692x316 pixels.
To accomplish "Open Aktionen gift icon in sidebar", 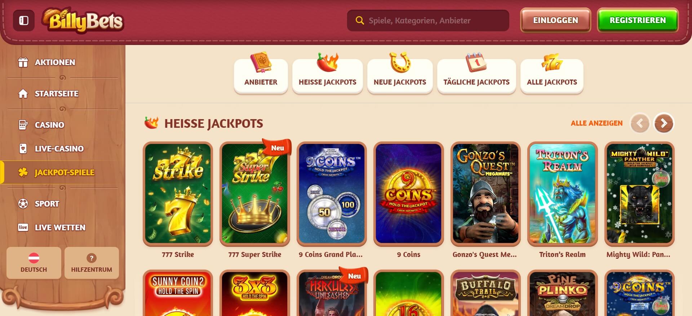I will tap(23, 62).
